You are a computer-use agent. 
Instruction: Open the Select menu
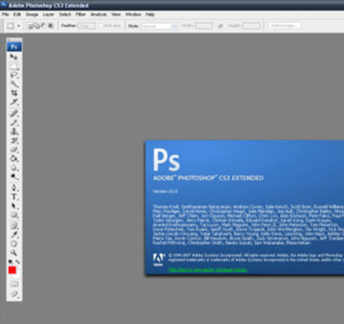[65, 14]
